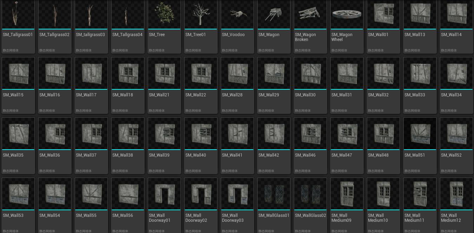Choose the SM_Wall39 boarded wall thumbnail
474x233 pixels.
point(164,133)
